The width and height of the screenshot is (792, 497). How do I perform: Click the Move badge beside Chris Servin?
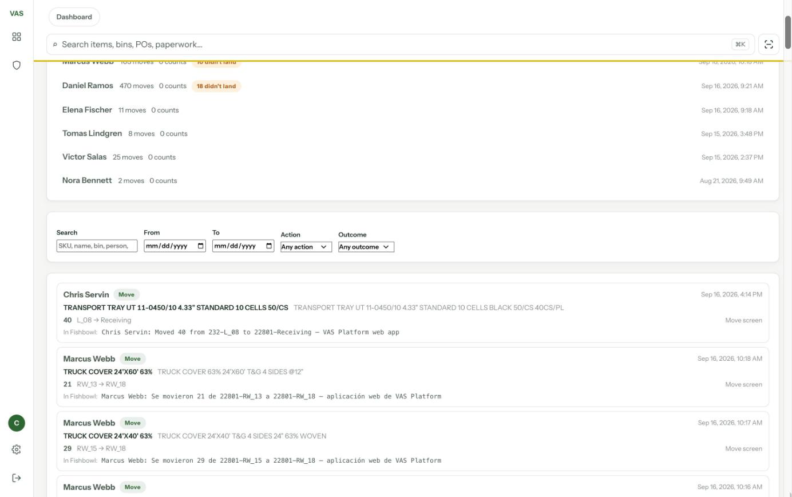(126, 294)
